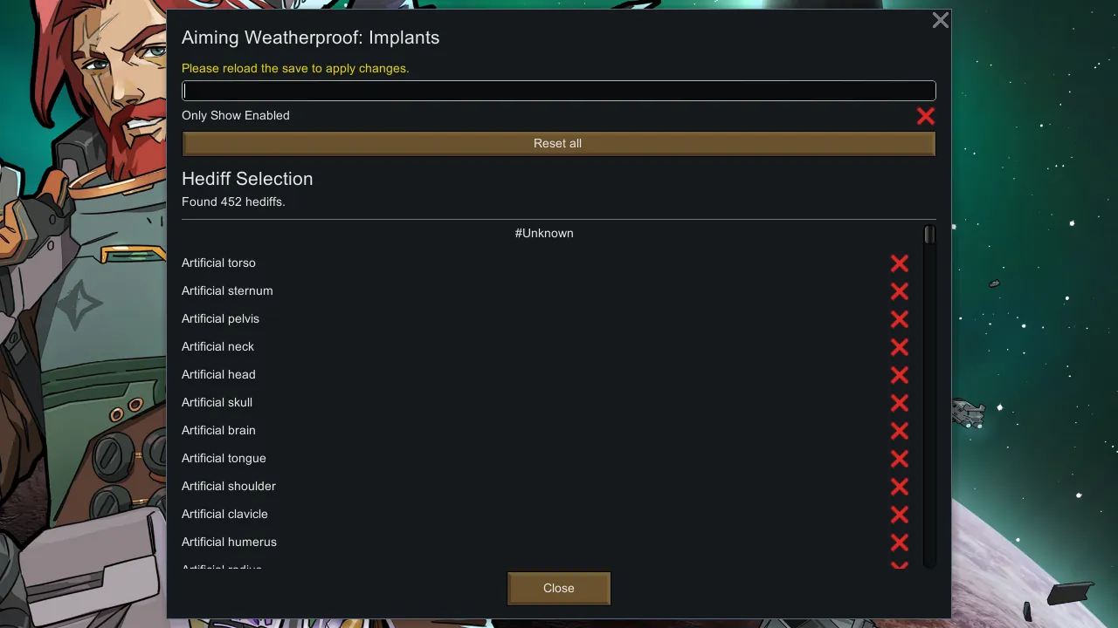Toggle the Artificial pelvis checkbox

(x=900, y=318)
